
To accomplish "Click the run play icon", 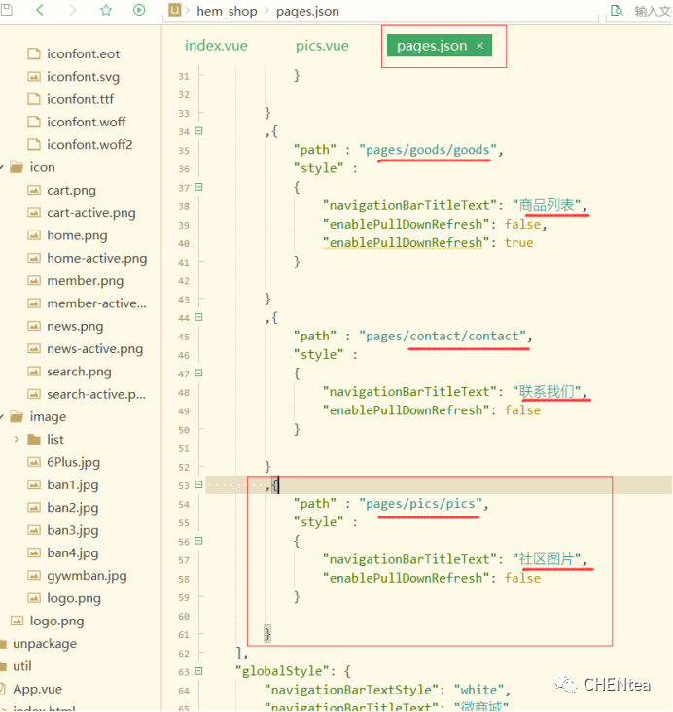I will tap(139, 10).
